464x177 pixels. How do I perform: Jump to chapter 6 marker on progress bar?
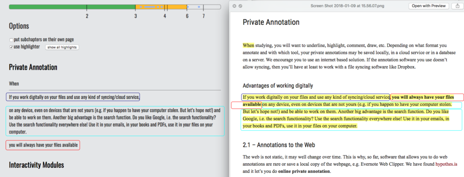point(187,16)
